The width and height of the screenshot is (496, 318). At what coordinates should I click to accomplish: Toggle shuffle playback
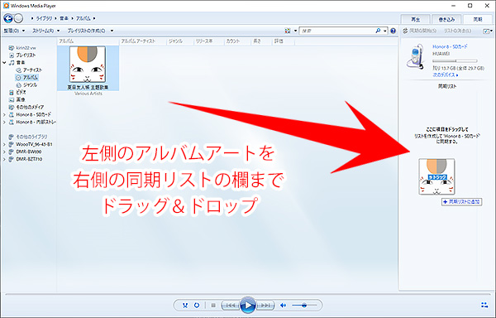pos(185,306)
